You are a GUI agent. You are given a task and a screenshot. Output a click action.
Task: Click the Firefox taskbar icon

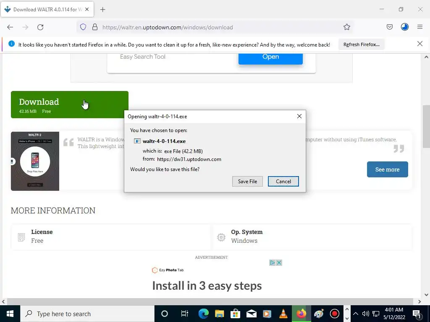[301, 314]
